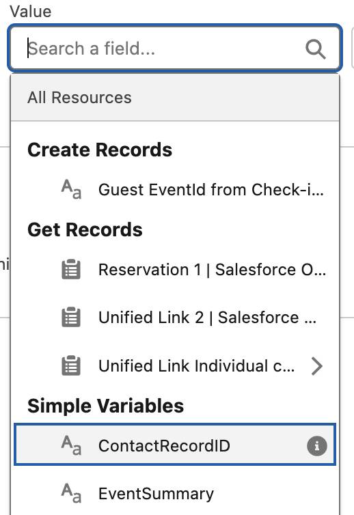Click text-type icon next to Guest EventId
The width and height of the screenshot is (354, 515).
tap(71, 189)
